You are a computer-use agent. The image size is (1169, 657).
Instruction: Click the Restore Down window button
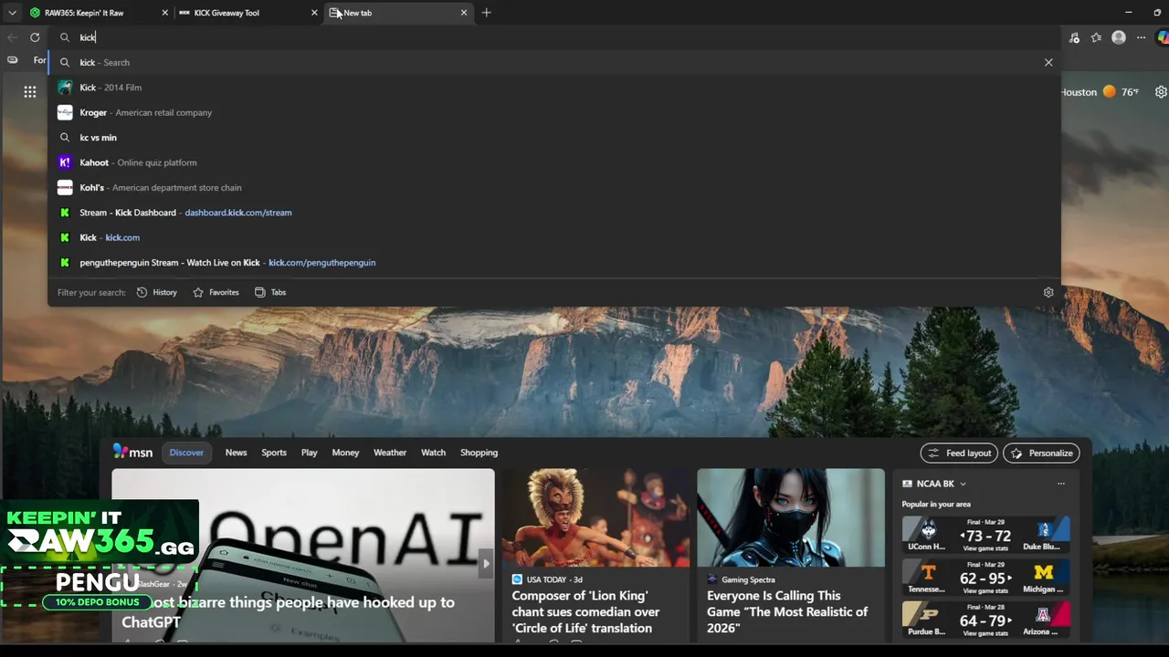[x=1156, y=13]
